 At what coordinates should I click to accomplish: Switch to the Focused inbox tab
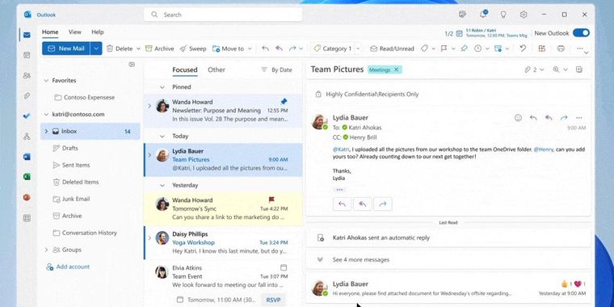click(x=185, y=69)
